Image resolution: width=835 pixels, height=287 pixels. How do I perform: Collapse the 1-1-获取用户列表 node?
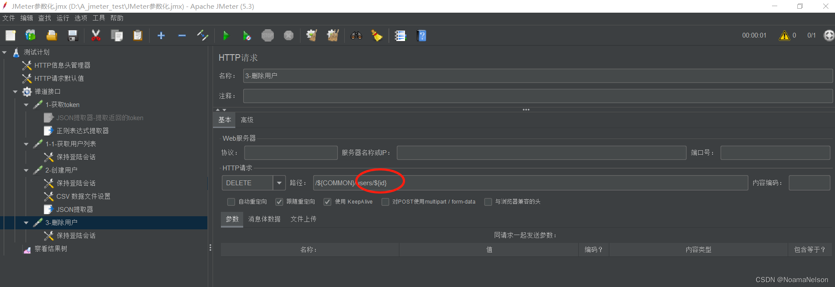tap(26, 144)
